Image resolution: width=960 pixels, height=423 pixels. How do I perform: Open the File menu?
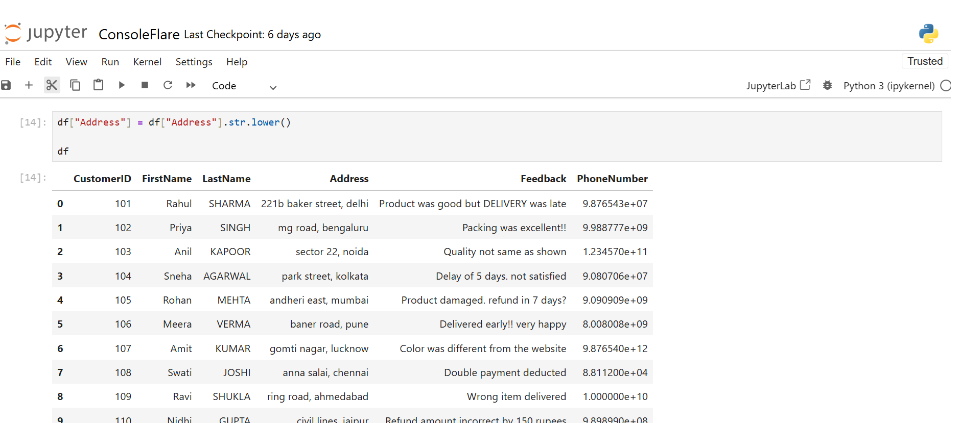click(13, 62)
